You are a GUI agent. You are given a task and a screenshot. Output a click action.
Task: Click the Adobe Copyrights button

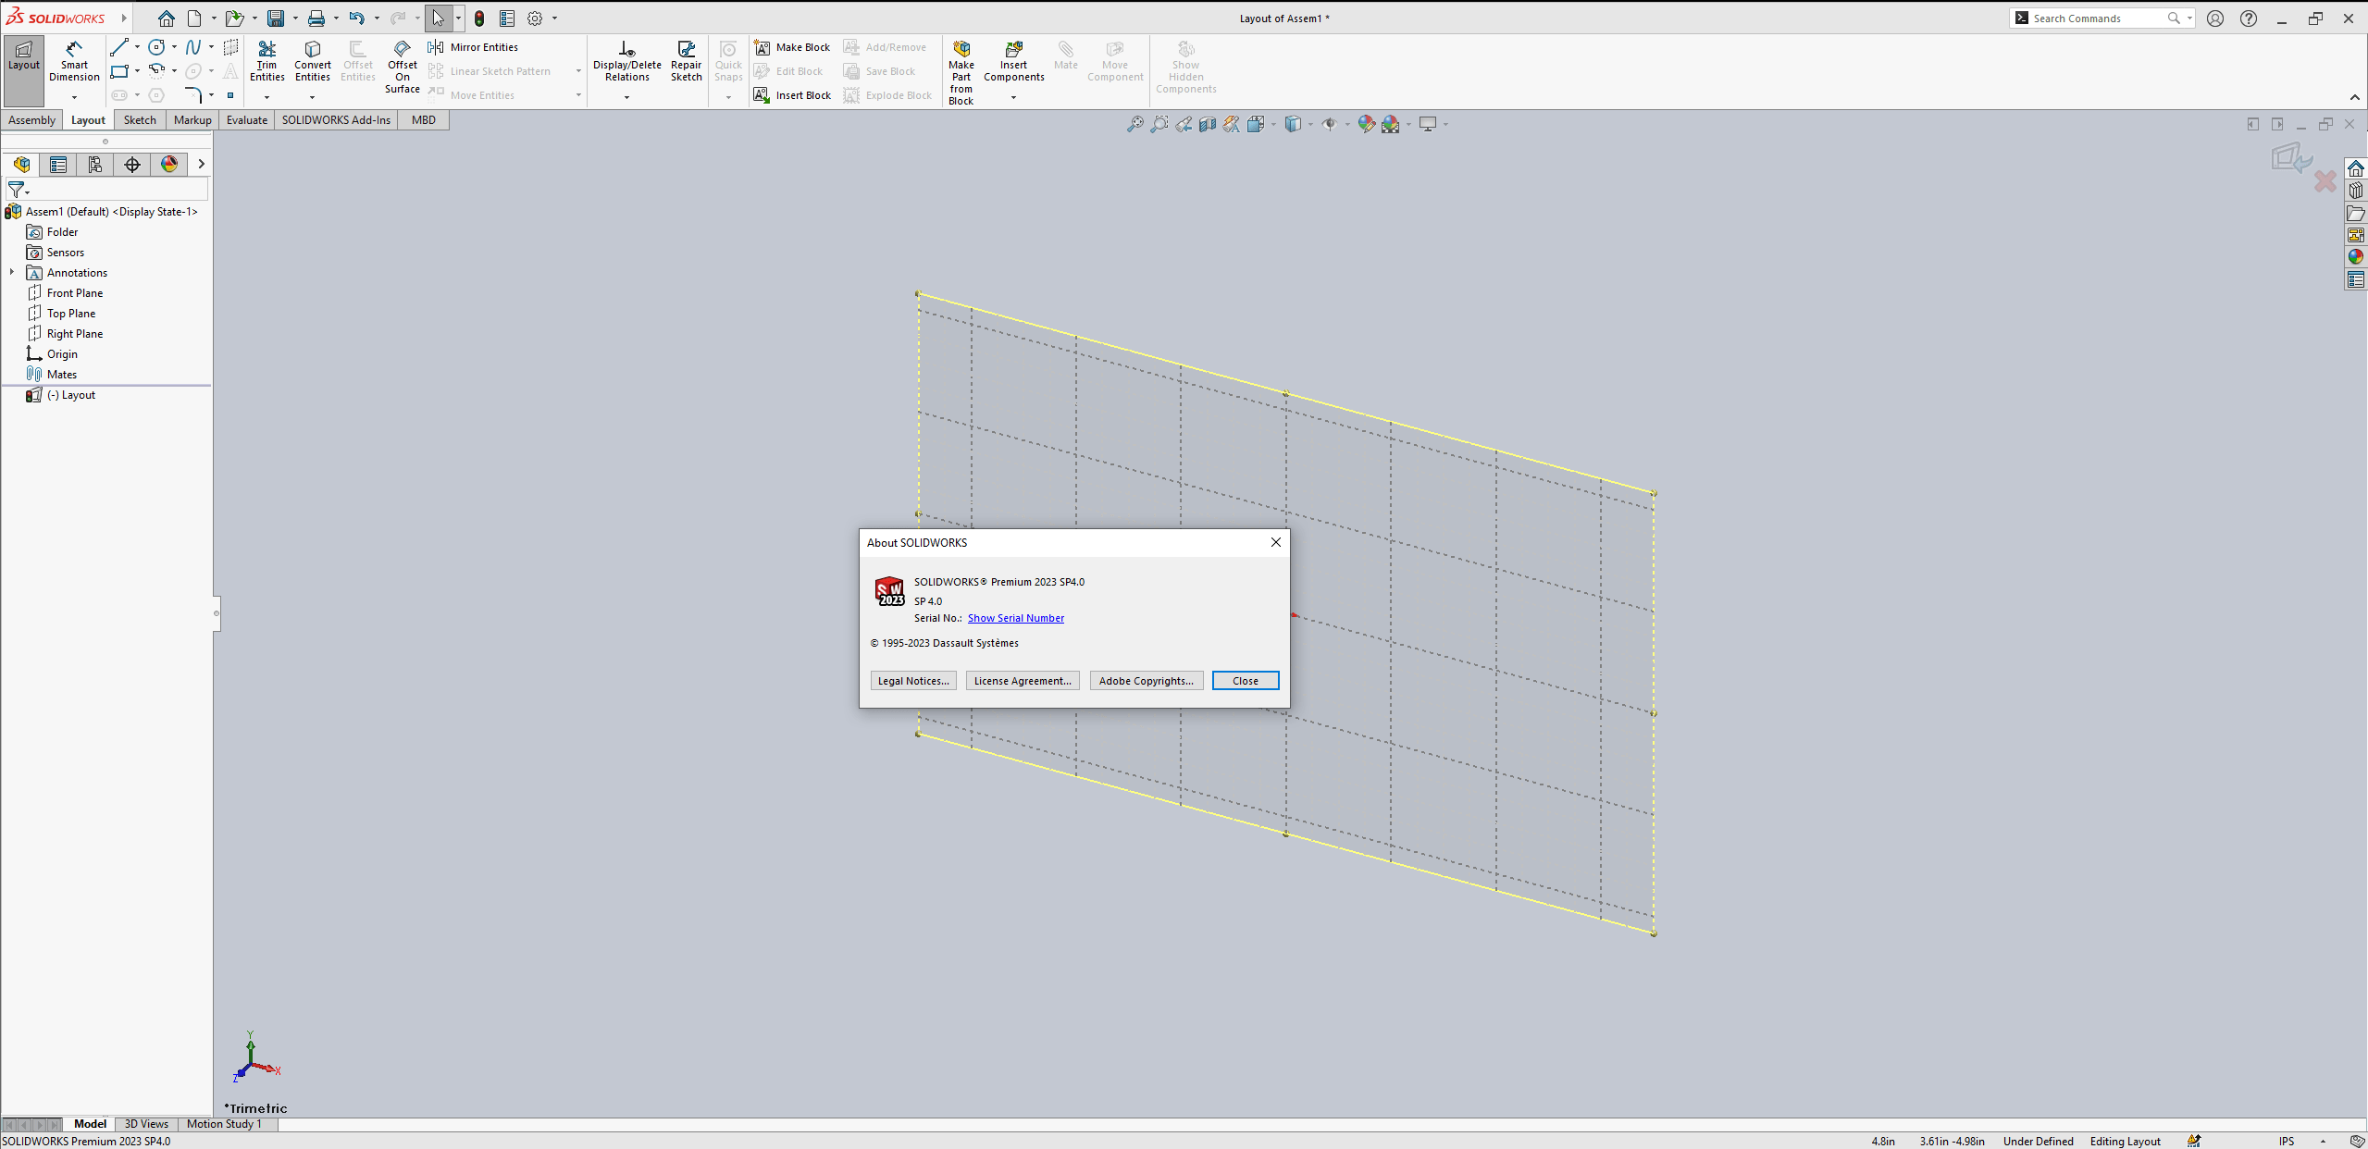click(1147, 681)
